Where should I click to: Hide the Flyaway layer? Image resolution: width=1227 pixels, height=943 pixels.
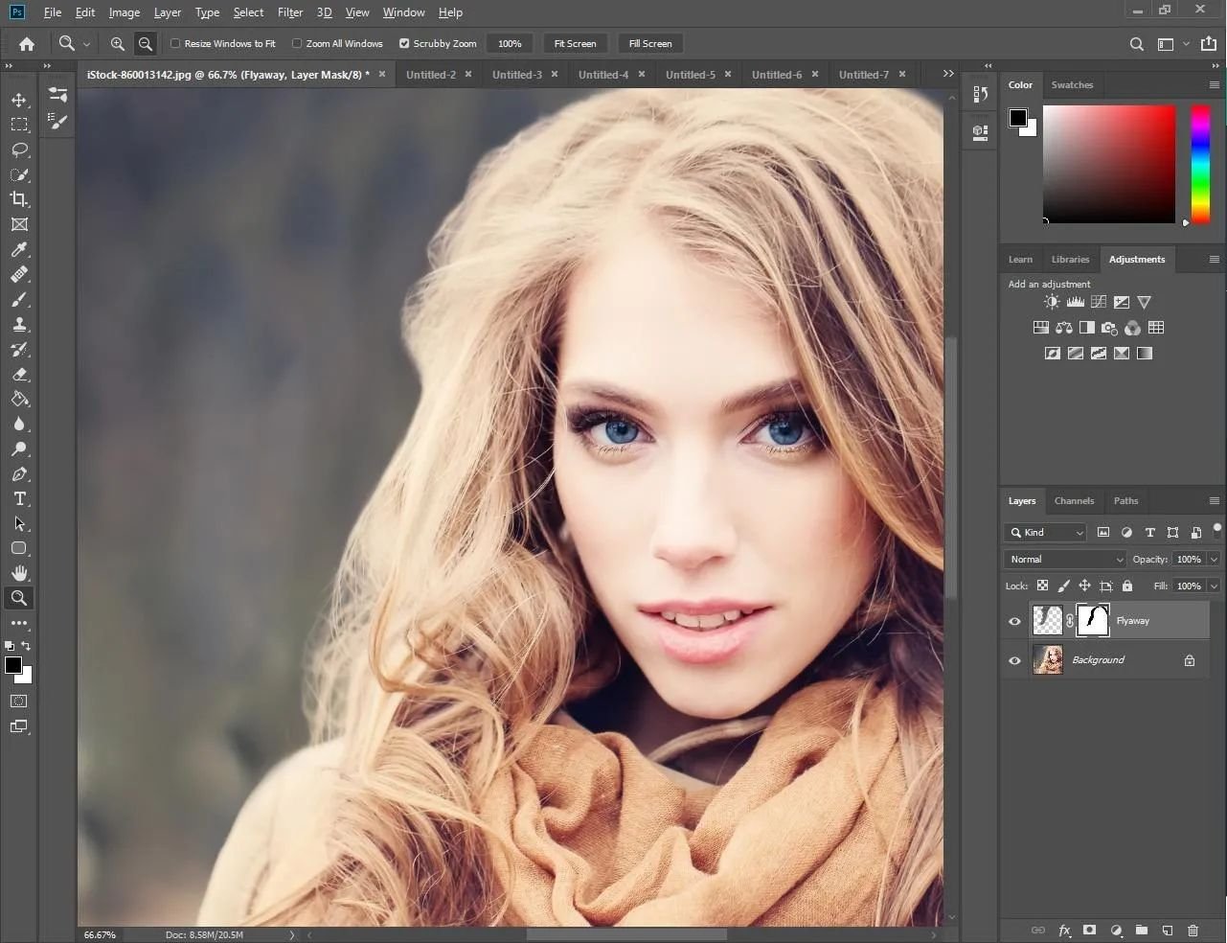pos(1014,621)
